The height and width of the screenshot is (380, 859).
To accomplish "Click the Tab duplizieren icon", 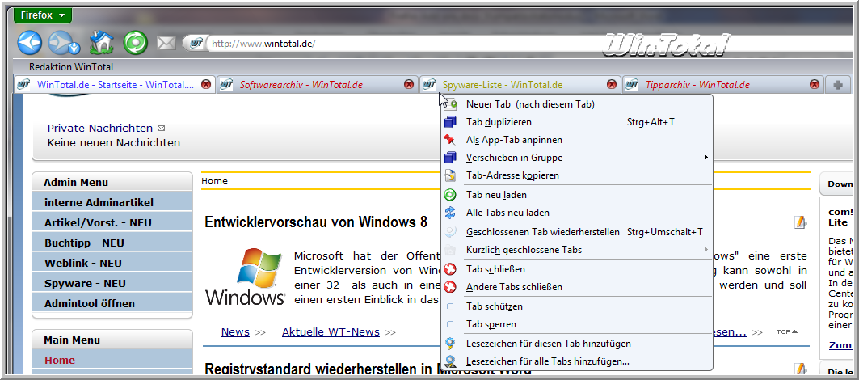I will pyautogui.click(x=450, y=122).
